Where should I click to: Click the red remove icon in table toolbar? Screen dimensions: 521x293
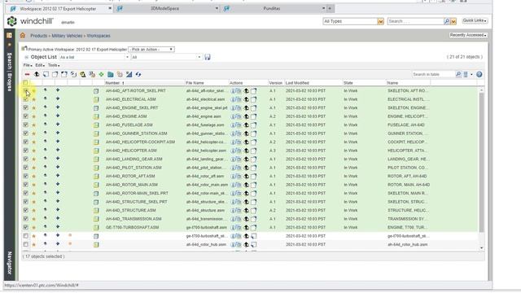click(27, 74)
